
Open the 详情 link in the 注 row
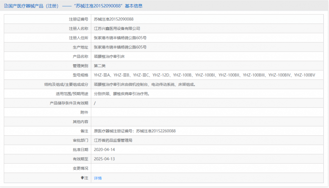click(98, 178)
